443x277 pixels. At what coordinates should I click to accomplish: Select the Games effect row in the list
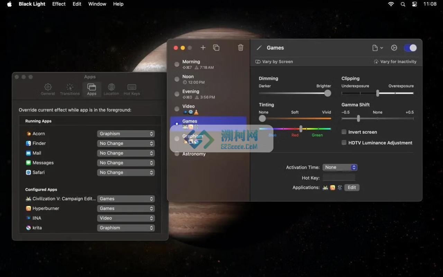[x=208, y=124]
